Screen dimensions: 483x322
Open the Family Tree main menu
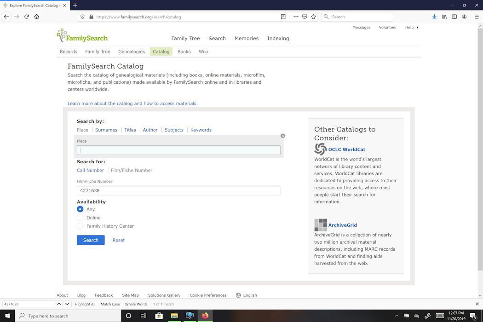pyautogui.click(x=185, y=38)
